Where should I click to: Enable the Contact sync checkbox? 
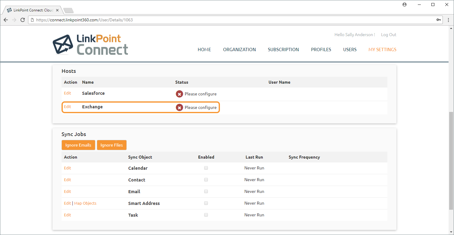pos(206,180)
